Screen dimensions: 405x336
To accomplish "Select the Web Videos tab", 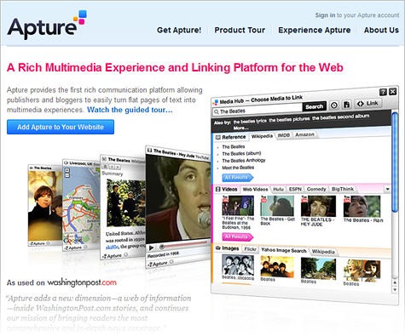I will point(255,189).
